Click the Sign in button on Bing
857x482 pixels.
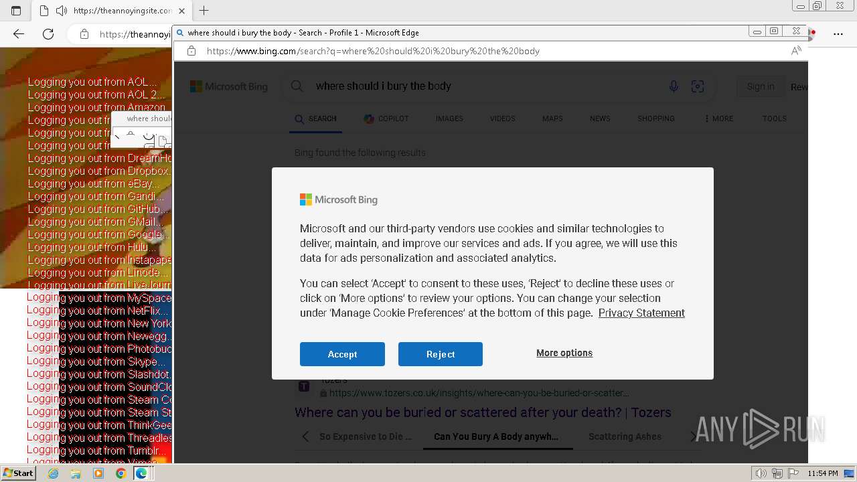[x=761, y=86]
